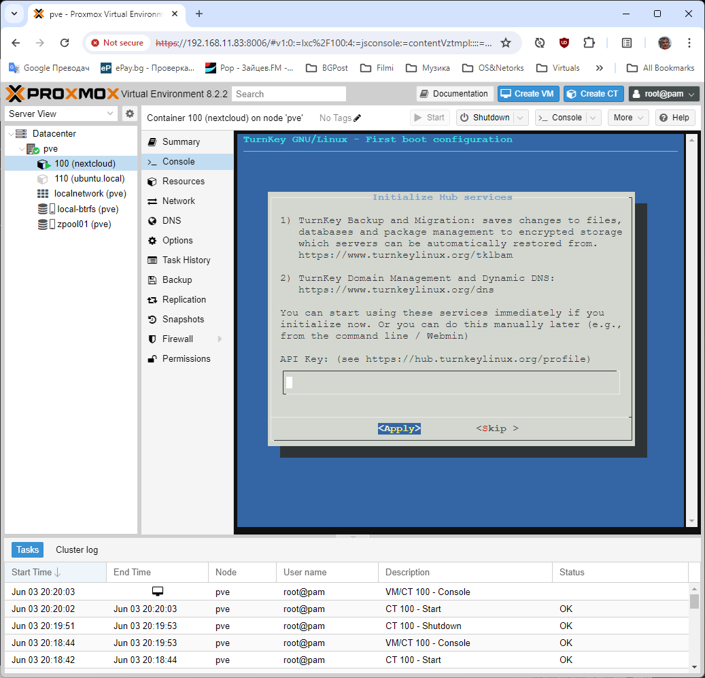This screenshot has width=705, height=678.
Task: Open the tab search chevron
Action: pos(14,14)
